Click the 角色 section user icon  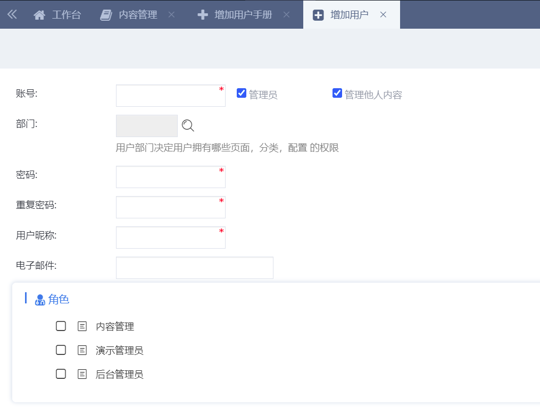pyautogui.click(x=40, y=300)
